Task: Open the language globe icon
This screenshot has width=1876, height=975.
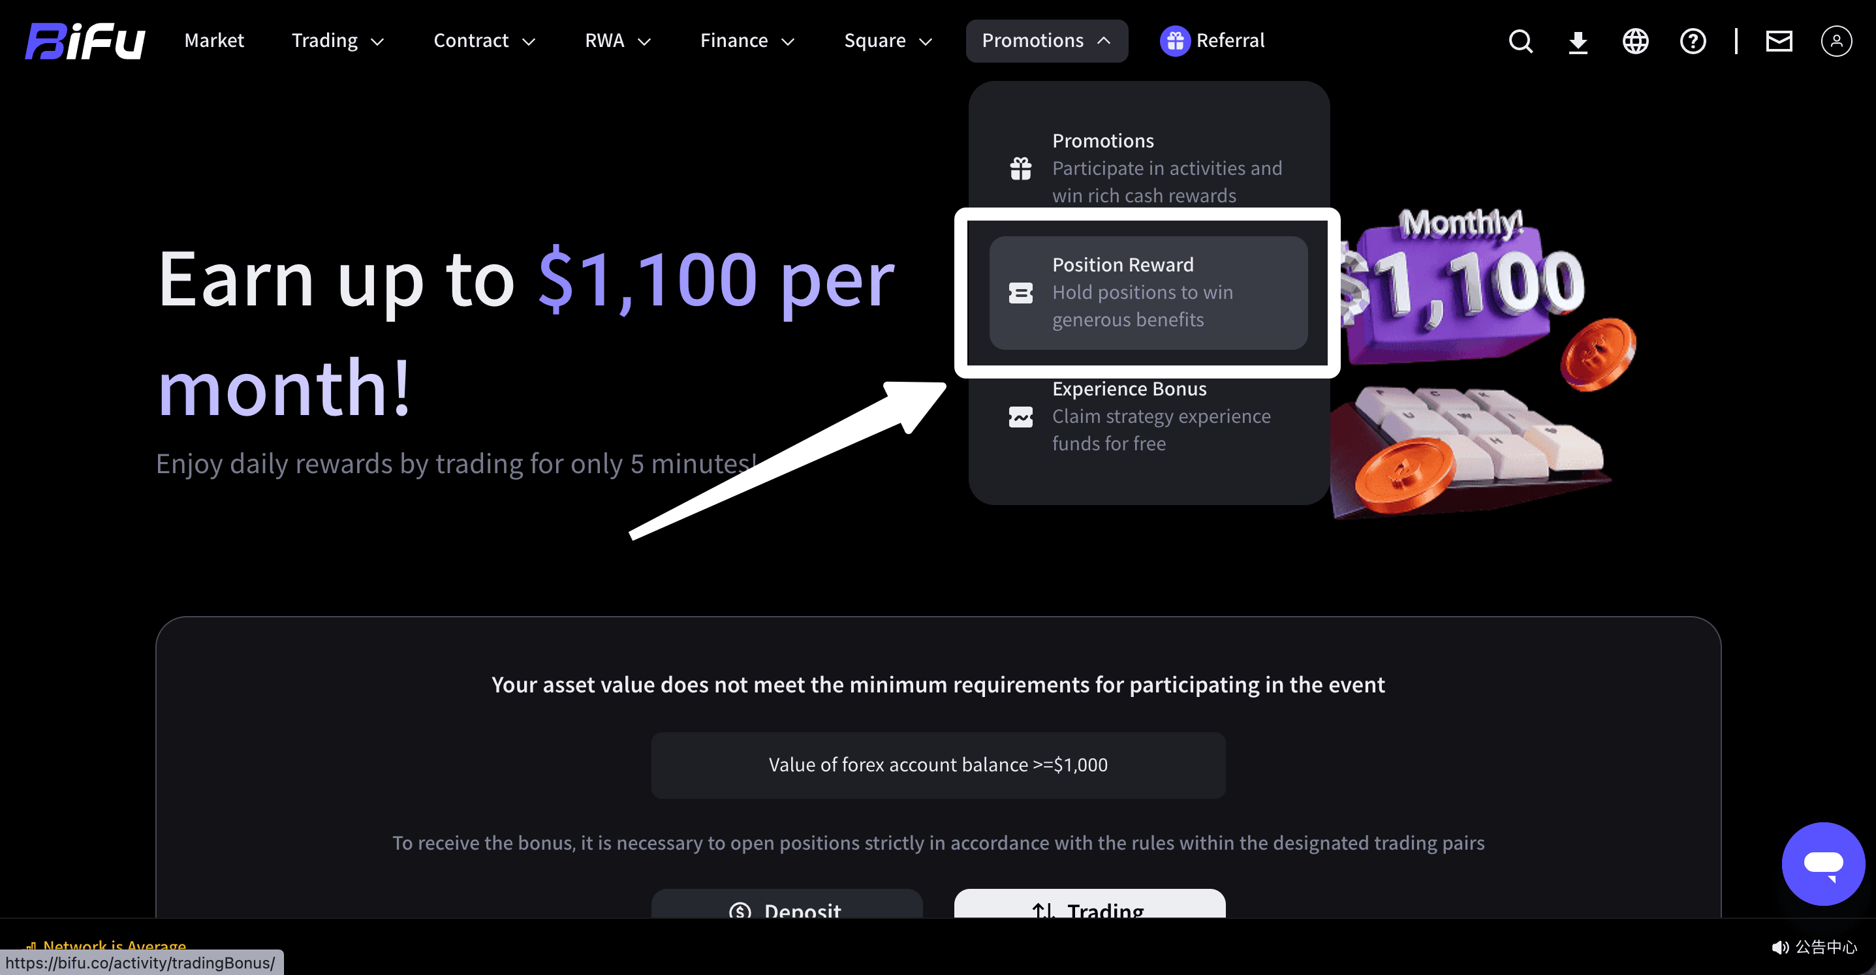Action: coord(1635,40)
